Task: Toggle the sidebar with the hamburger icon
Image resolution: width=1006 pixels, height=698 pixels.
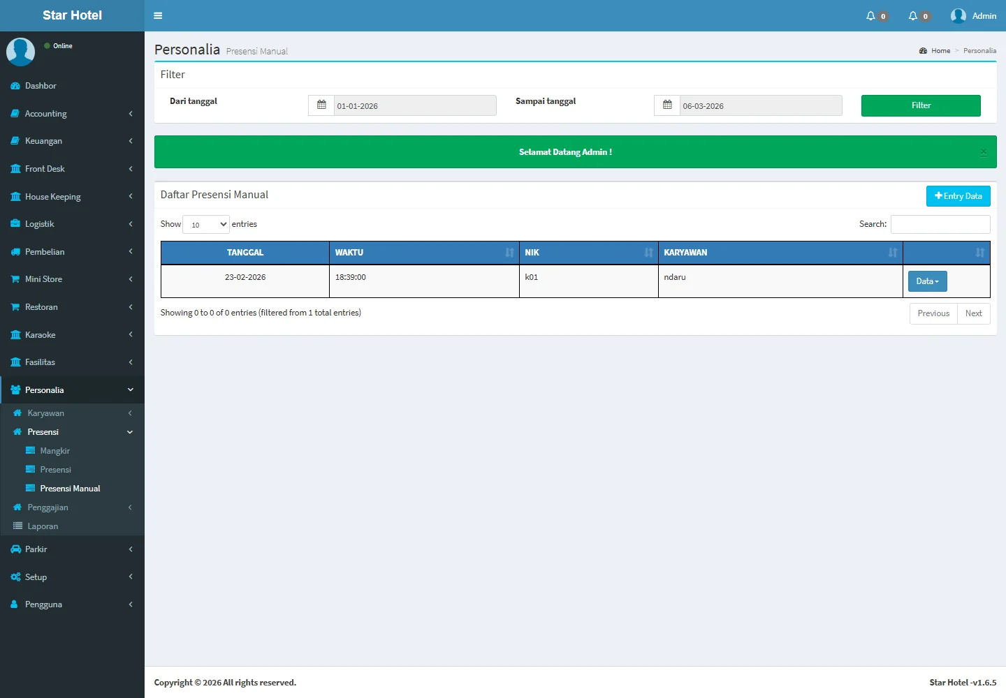Action: click(x=158, y=15)
